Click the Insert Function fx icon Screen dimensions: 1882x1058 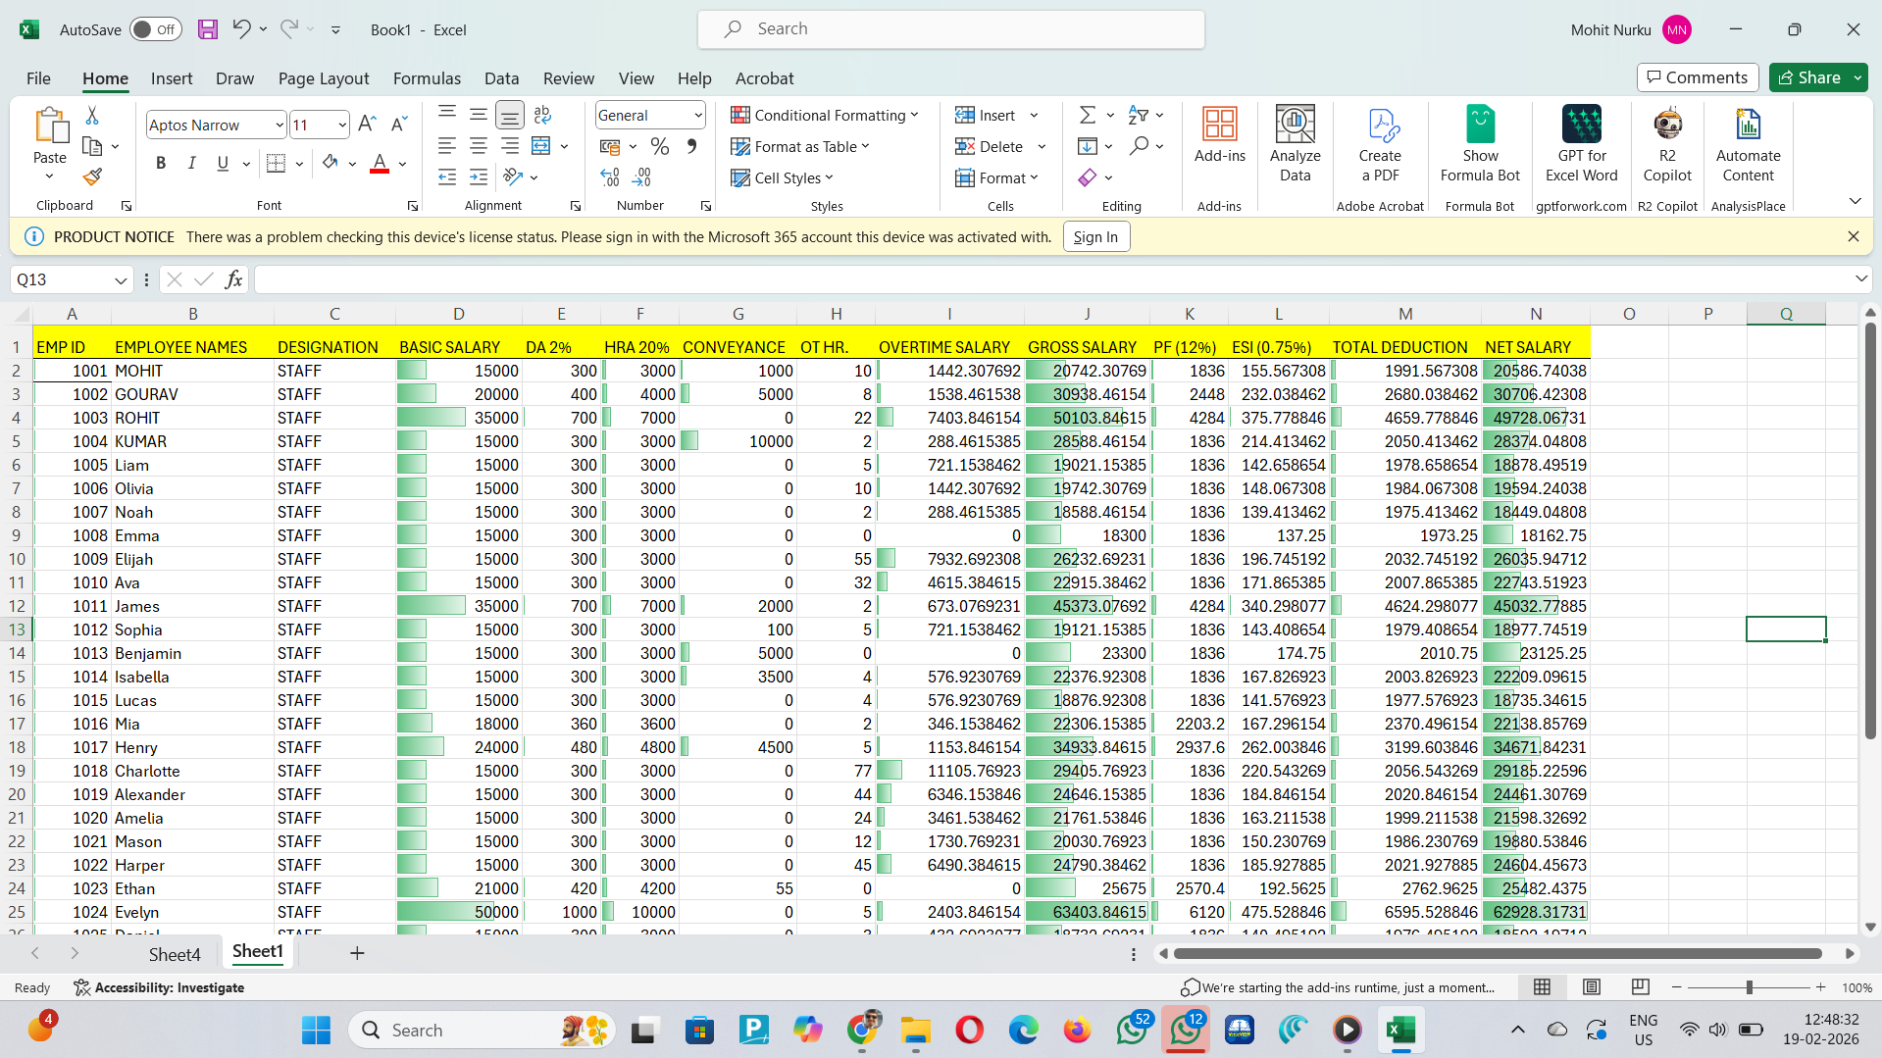coord(233,279)
